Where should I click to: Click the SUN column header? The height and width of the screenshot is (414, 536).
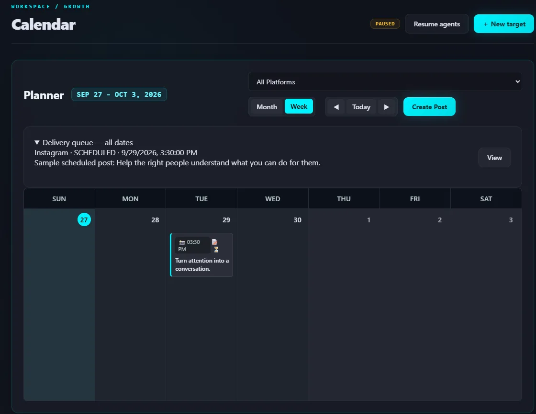coord(59,199)
